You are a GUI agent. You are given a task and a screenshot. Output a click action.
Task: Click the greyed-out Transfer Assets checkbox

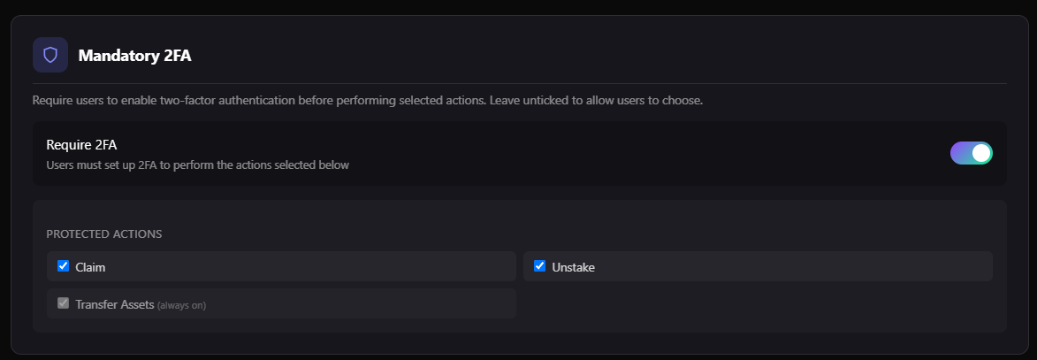point(63,303)
